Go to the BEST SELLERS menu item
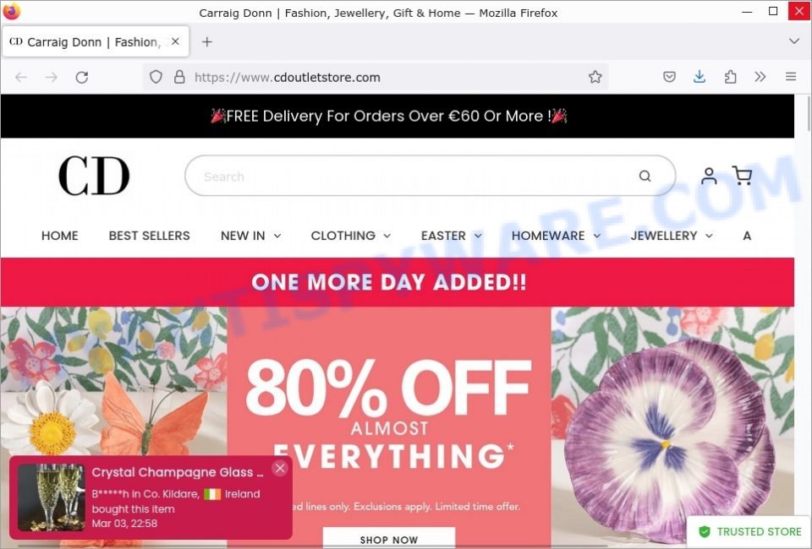 pyautogui.click(x=149, y=236)
